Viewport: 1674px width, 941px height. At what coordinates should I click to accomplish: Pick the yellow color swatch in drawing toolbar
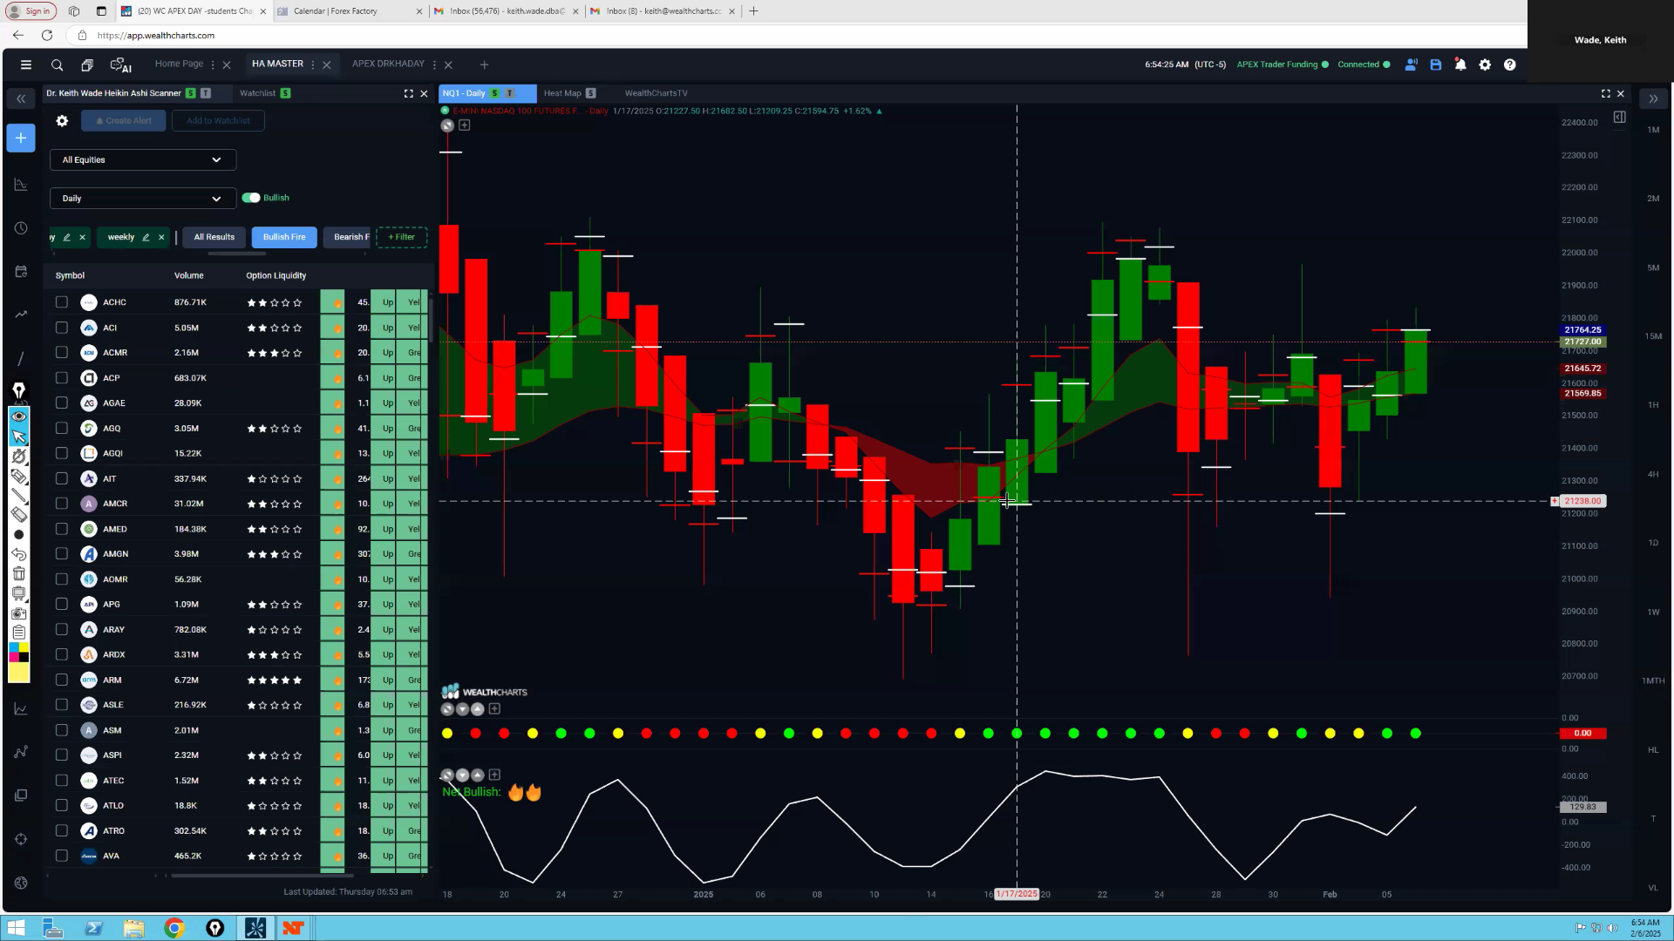18,673
